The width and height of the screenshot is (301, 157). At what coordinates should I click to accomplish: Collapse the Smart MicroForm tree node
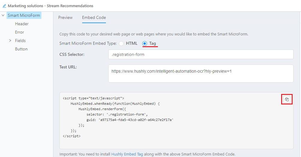(3, 15)
